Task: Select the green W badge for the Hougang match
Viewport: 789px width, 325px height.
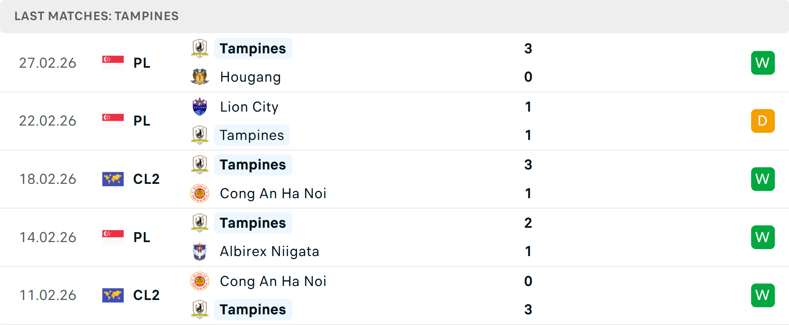Action: coord(763,62)
